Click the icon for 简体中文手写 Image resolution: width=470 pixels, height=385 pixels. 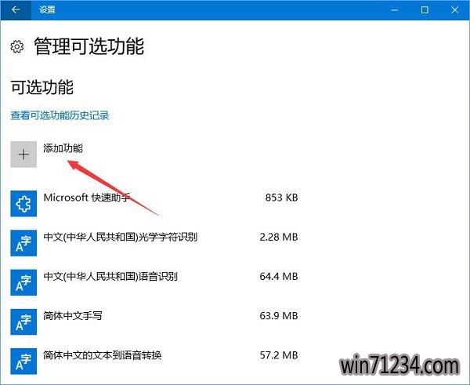[x=23, y=322]
